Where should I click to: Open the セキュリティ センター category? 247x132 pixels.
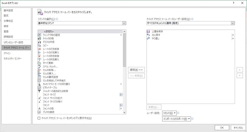click(x=16, y=58)
